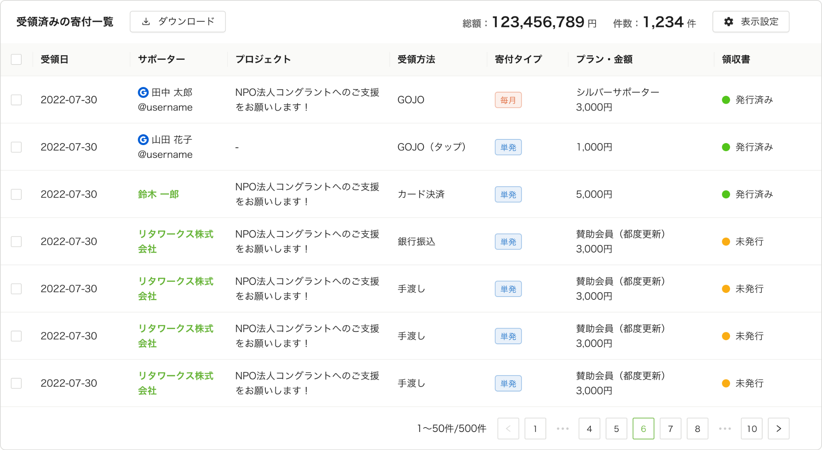Check the checkbox for the 田中 太郎 row

pyautogui.click(x=16, y=100)
